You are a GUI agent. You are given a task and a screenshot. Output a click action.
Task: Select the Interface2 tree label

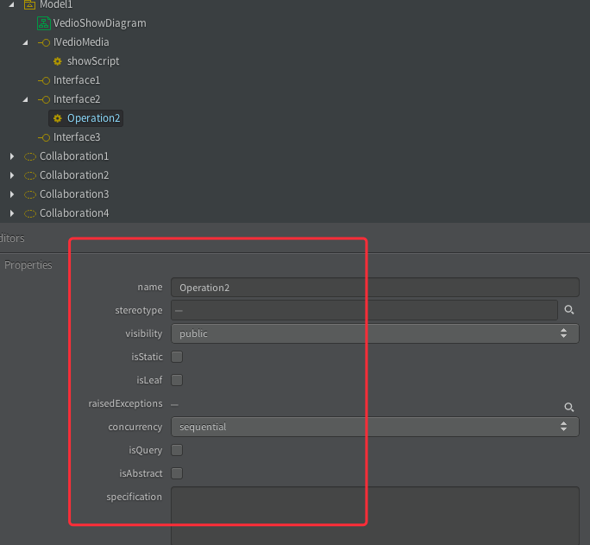[x=77, y=99]
